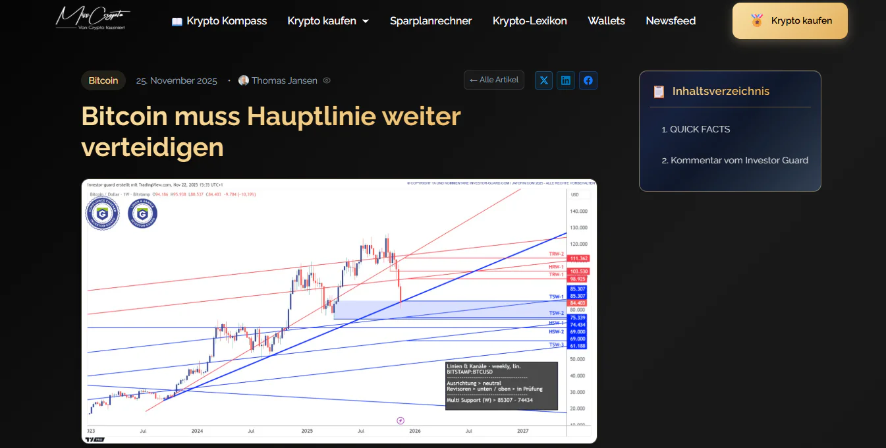Click the Linien & Kanäle Investor-Guard badge
The width and height of the screenshot is (886, 448).
[x=141, y=213]
